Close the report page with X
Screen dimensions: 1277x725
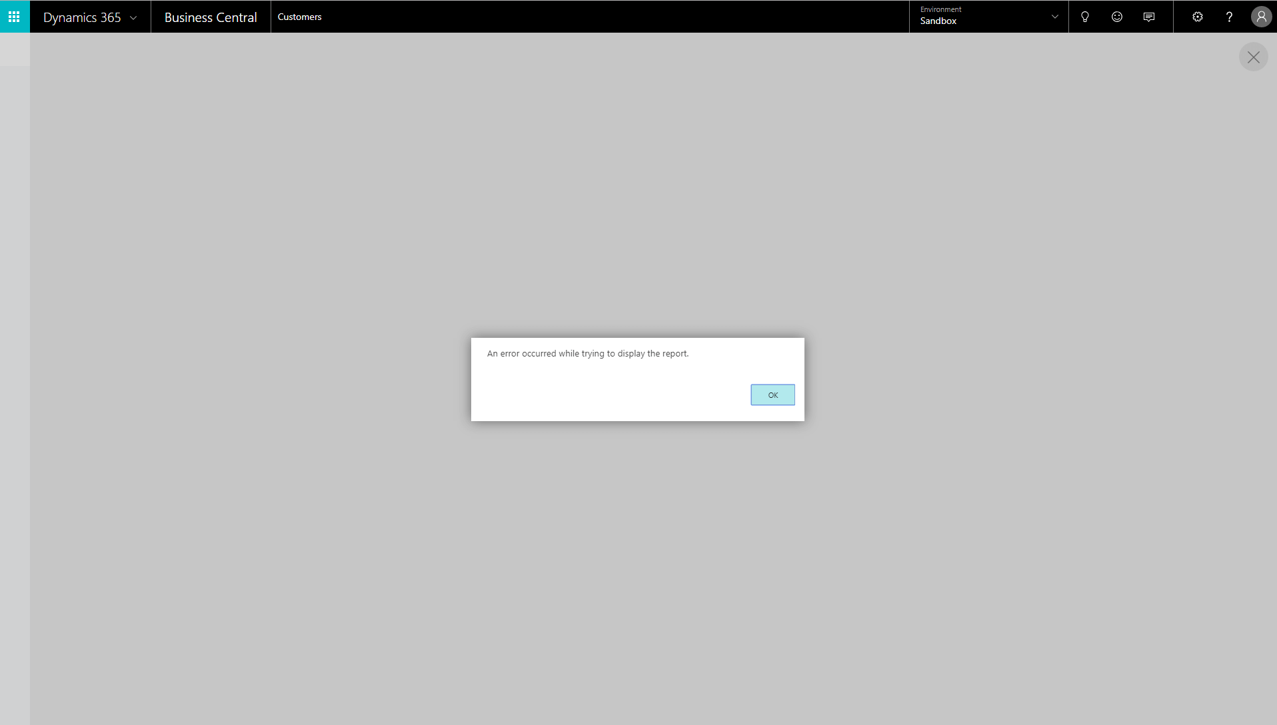1254,57
